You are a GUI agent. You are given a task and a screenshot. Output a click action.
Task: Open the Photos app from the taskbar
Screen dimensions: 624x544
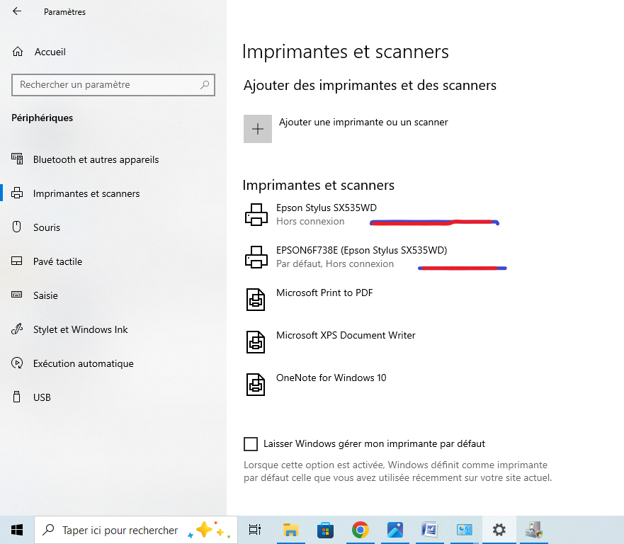point(395,530)
